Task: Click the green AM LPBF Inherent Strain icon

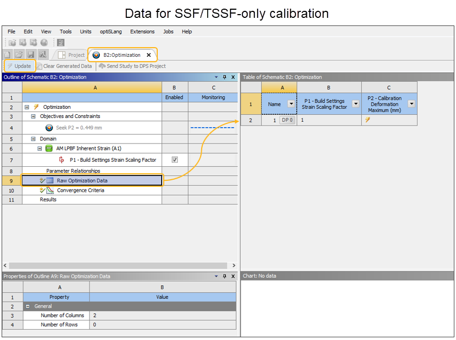Action: tap(49, 148)
